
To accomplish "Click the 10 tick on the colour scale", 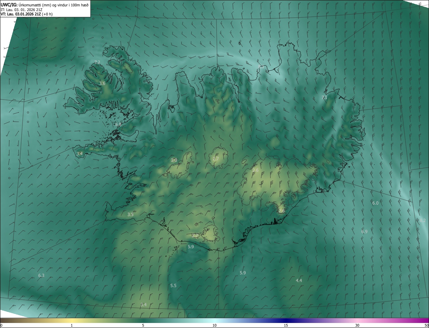I will [x=214, y=325].
